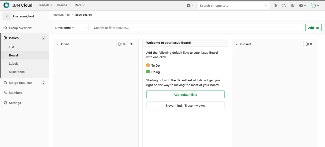The height and width of the screenshot is (147, 325).
Task: Click the Add list button
Action: pos(313,28)
